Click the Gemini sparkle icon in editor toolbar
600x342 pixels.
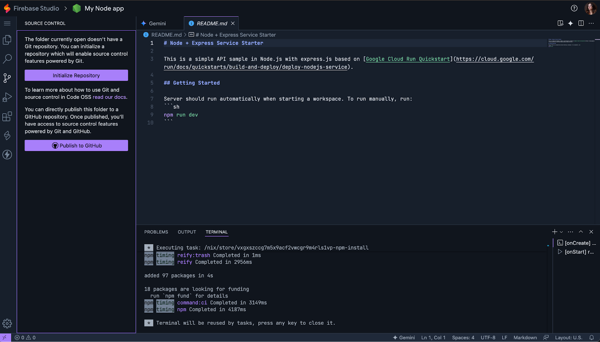[570, 23]
